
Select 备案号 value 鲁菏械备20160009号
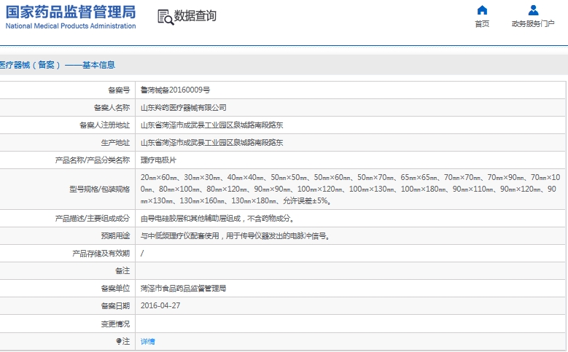point(175,90)
